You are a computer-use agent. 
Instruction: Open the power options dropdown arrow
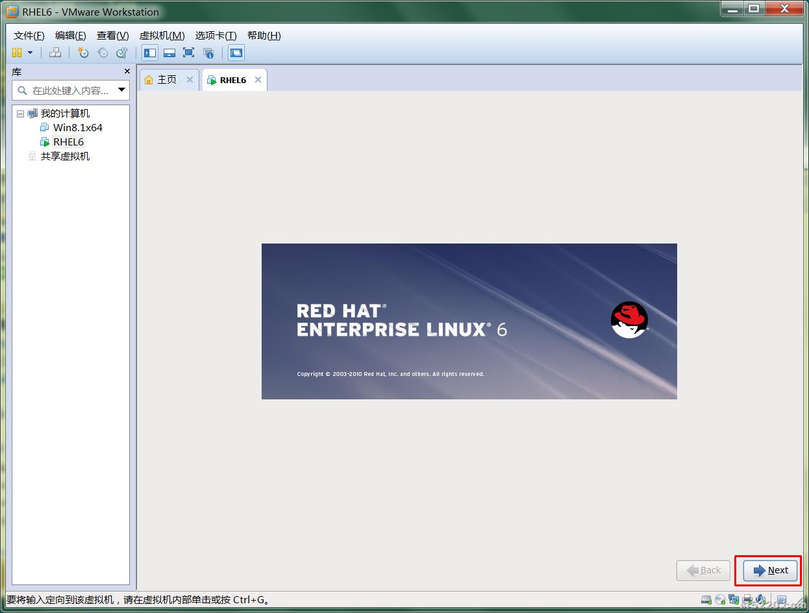point(30,53)
